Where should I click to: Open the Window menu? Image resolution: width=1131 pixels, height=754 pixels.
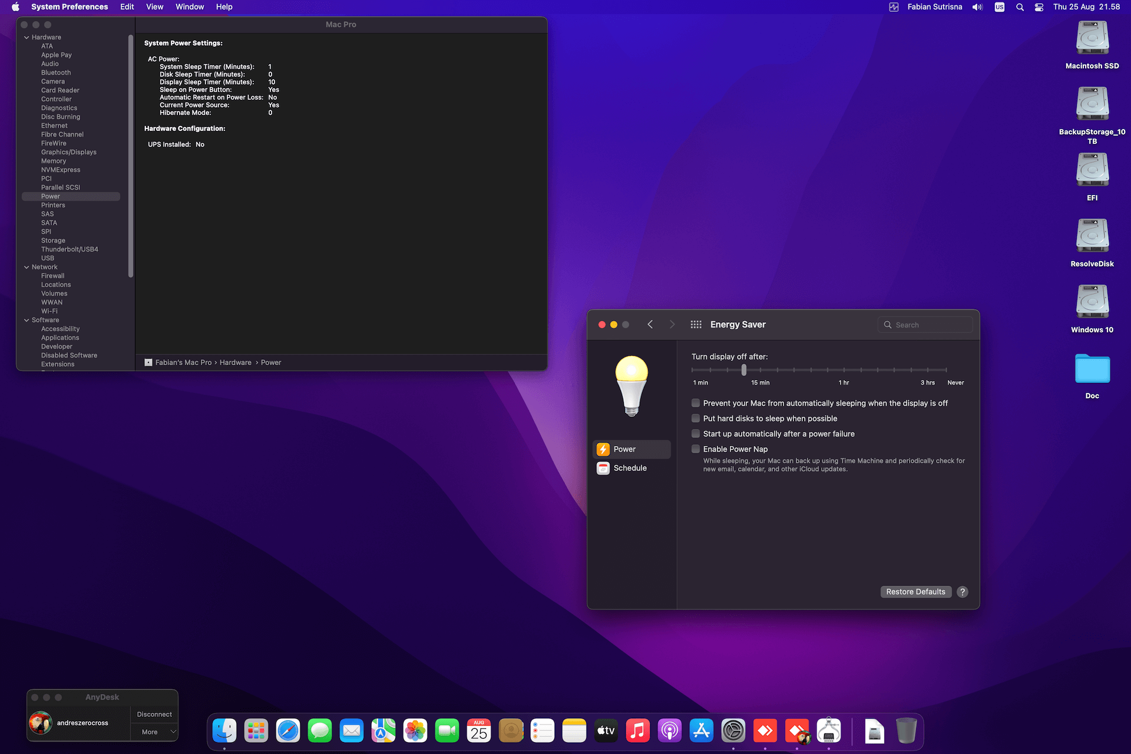189,7
